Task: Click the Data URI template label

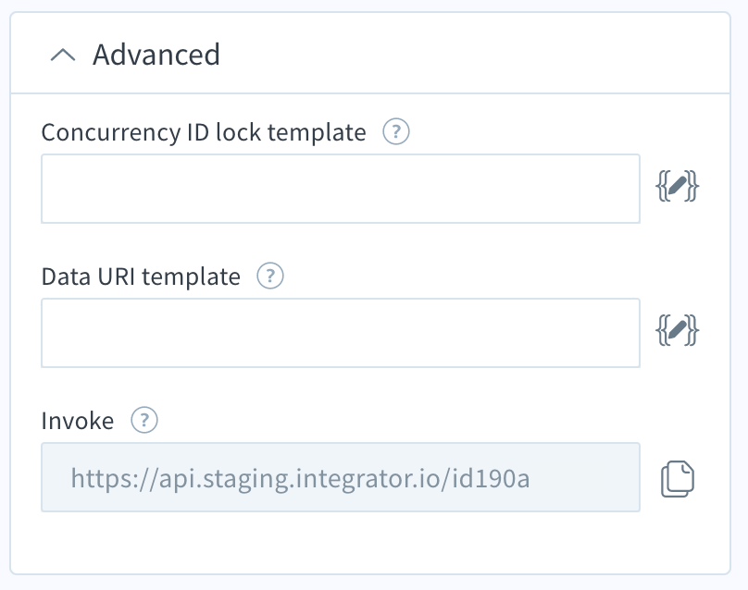Action: tap(141, 277)
